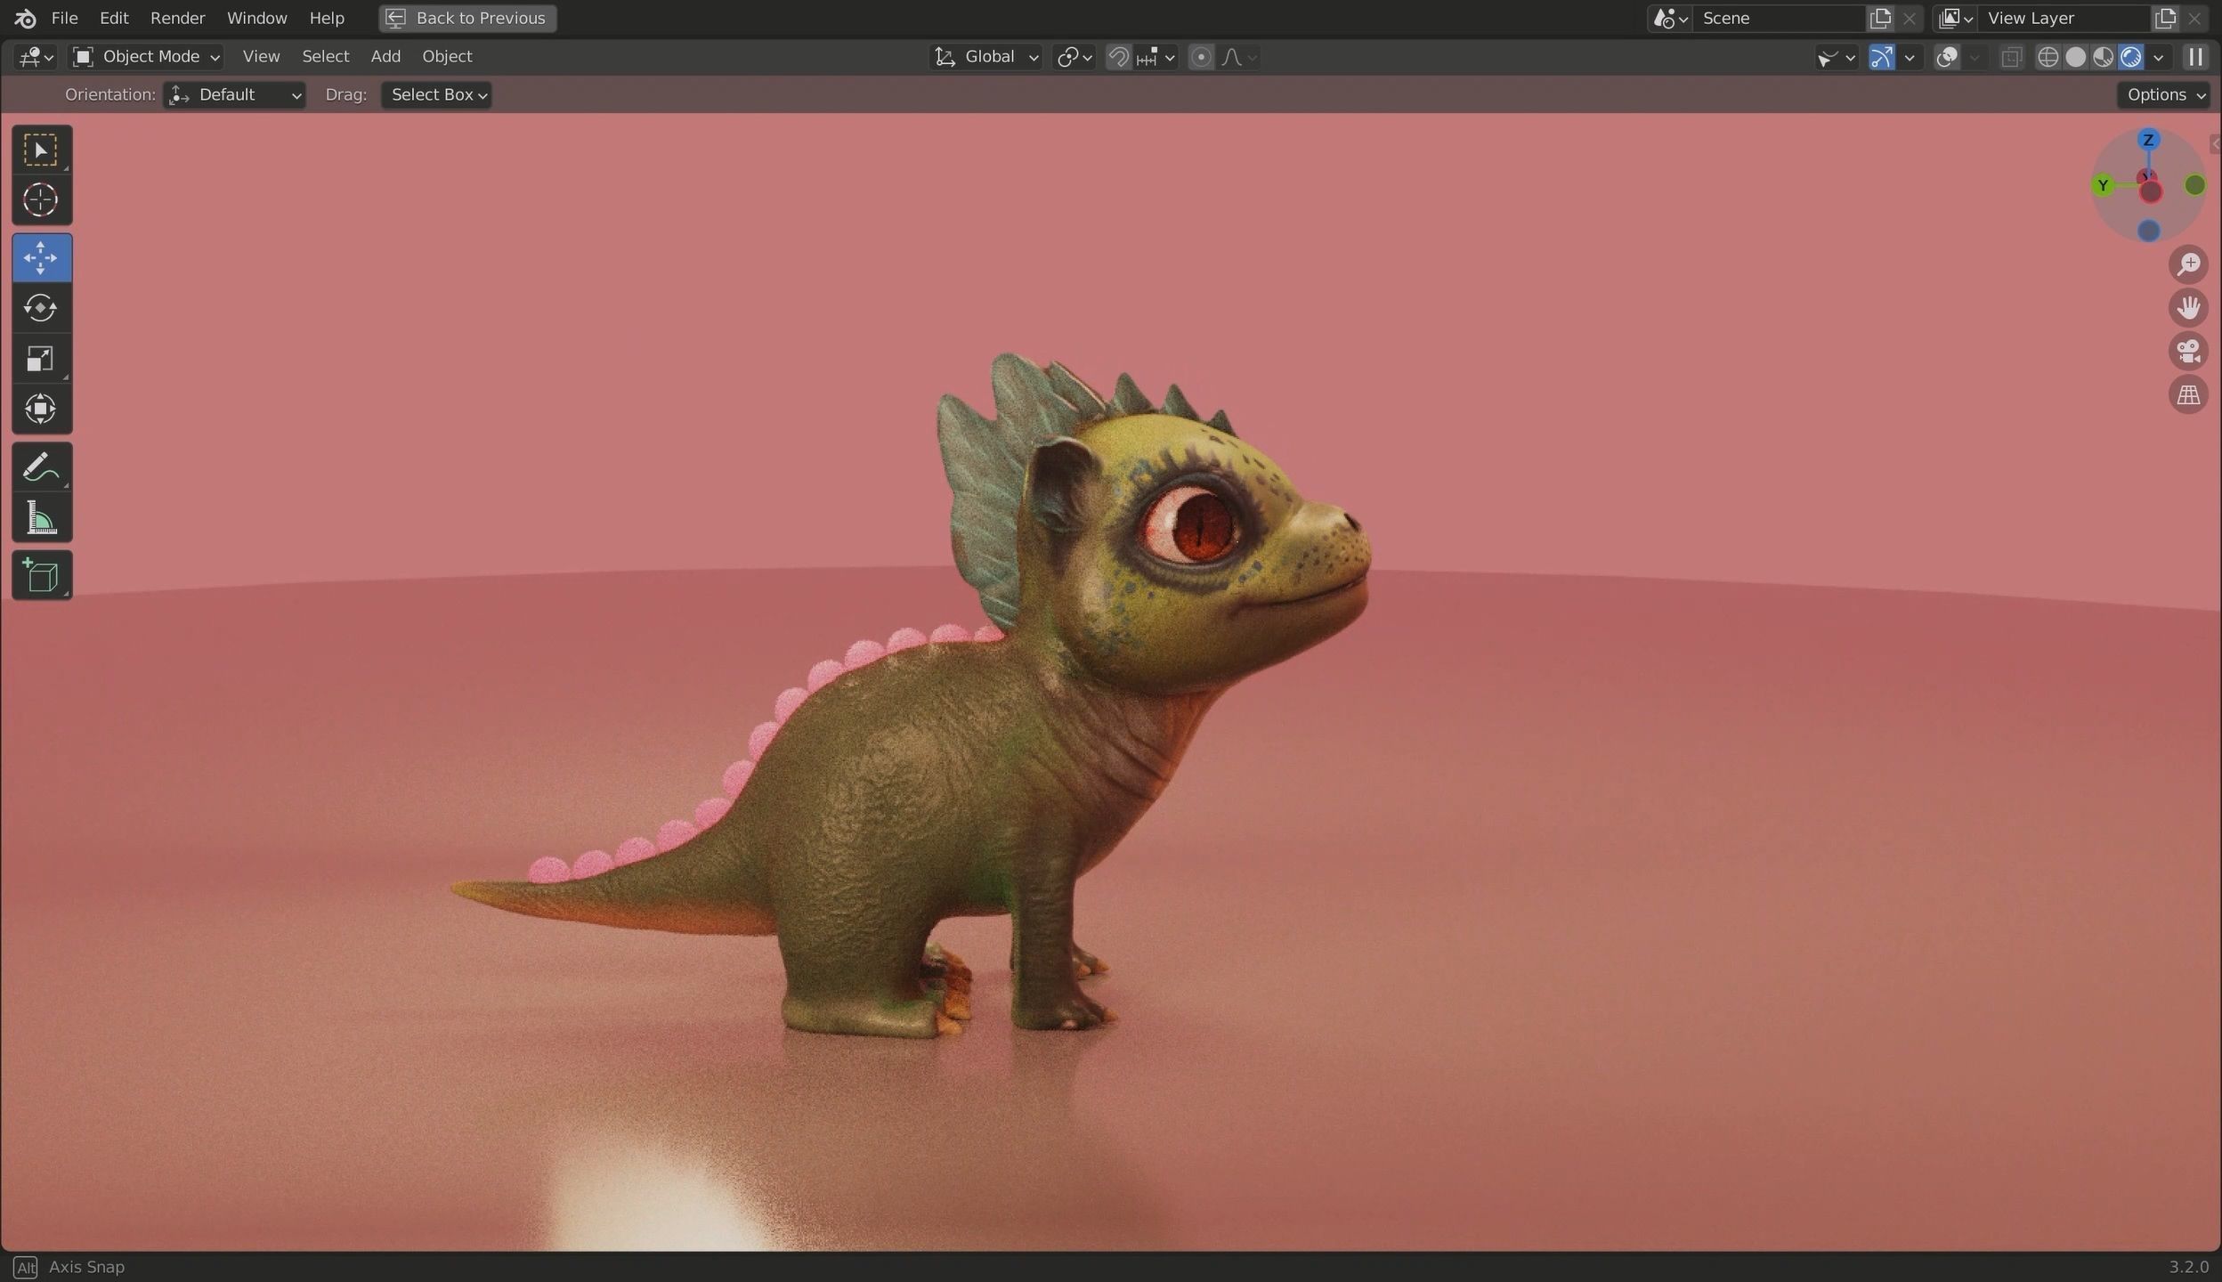The height and width of the screenshot is (1282, 2222).
Task: Click the negative Y green axis dot on gizmo
Action: pos(2194,185)
